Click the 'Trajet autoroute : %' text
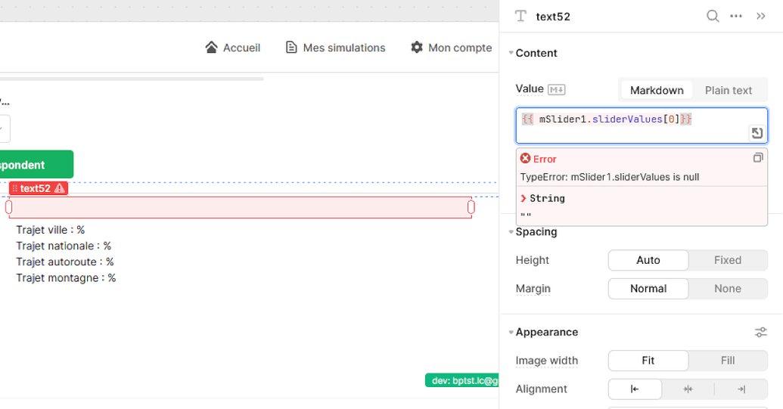Screen dimensions: 783x409 point(65,262)
